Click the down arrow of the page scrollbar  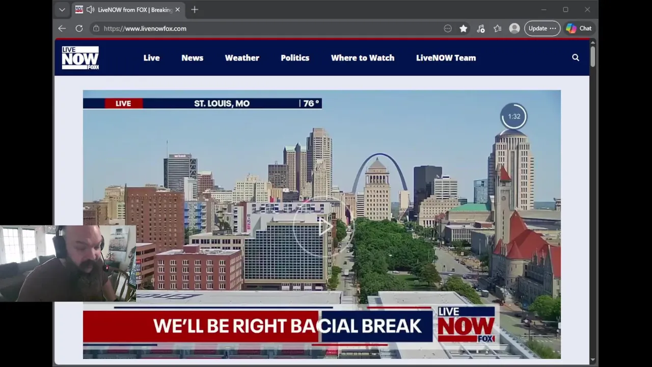pyautogui.click(x=592, y=360)
